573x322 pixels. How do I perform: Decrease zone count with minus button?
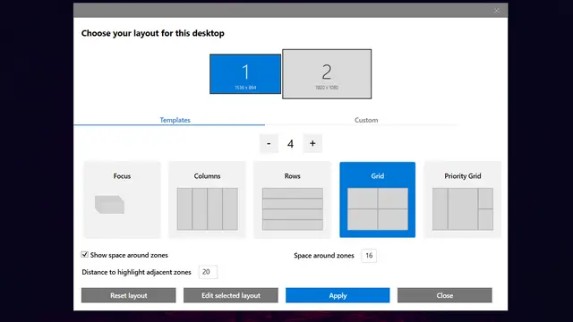point(269,143)
